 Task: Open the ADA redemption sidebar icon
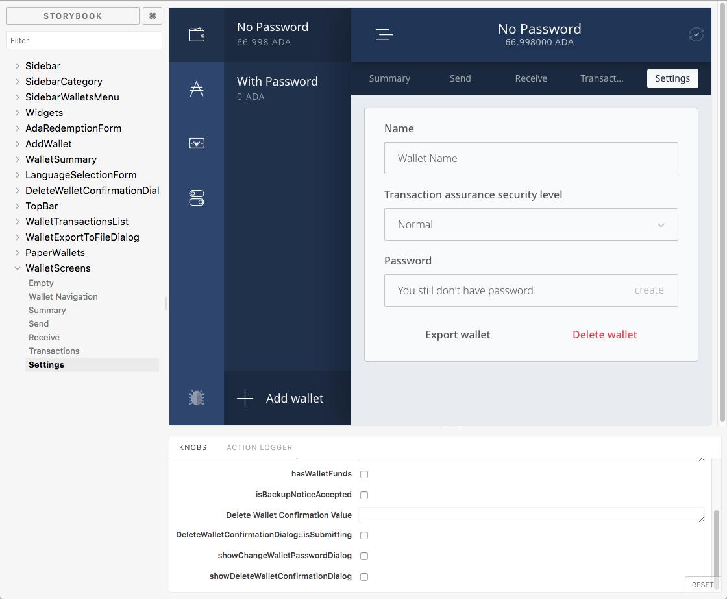(x=197, y=89)
